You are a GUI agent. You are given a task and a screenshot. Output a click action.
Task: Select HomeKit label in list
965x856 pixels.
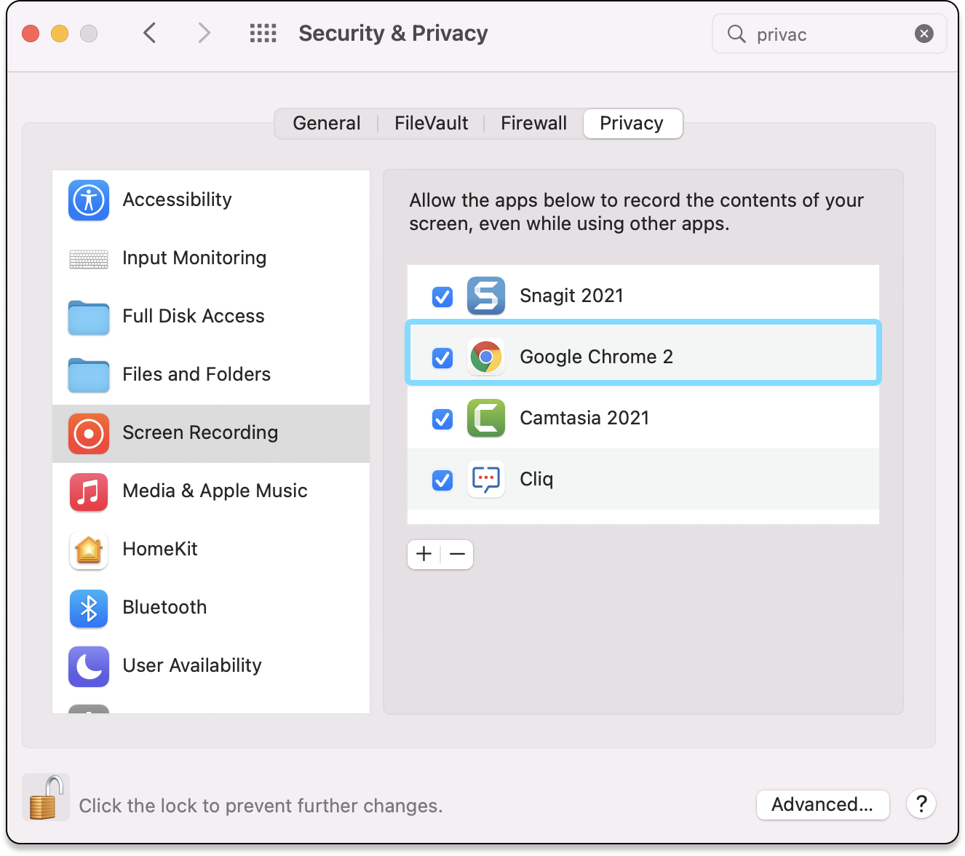(160, 549)
